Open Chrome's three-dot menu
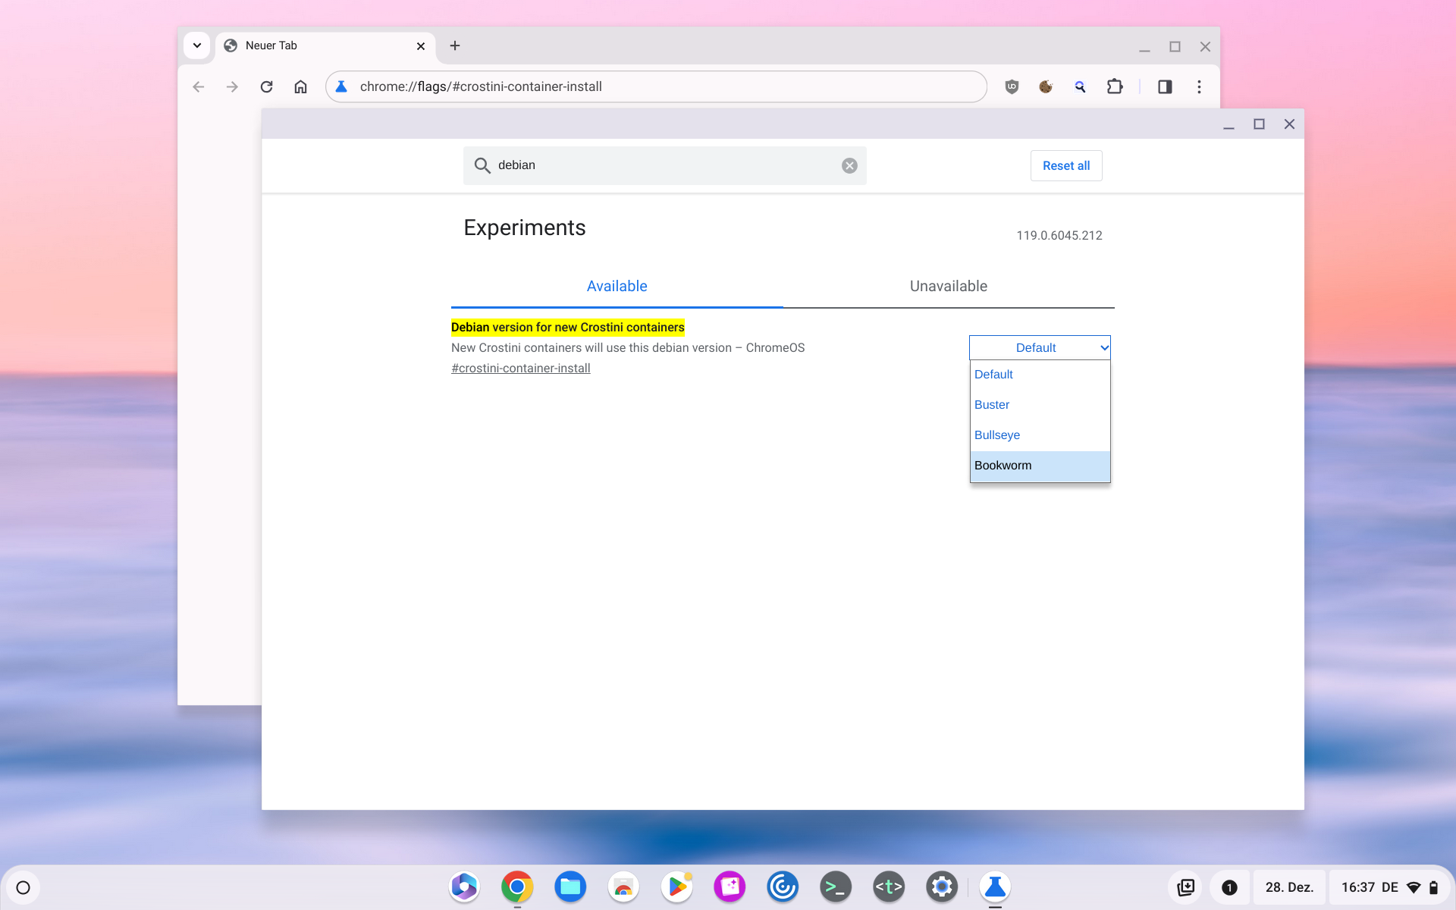This screenshot has width=1456, height=910. pos(1199,86)
